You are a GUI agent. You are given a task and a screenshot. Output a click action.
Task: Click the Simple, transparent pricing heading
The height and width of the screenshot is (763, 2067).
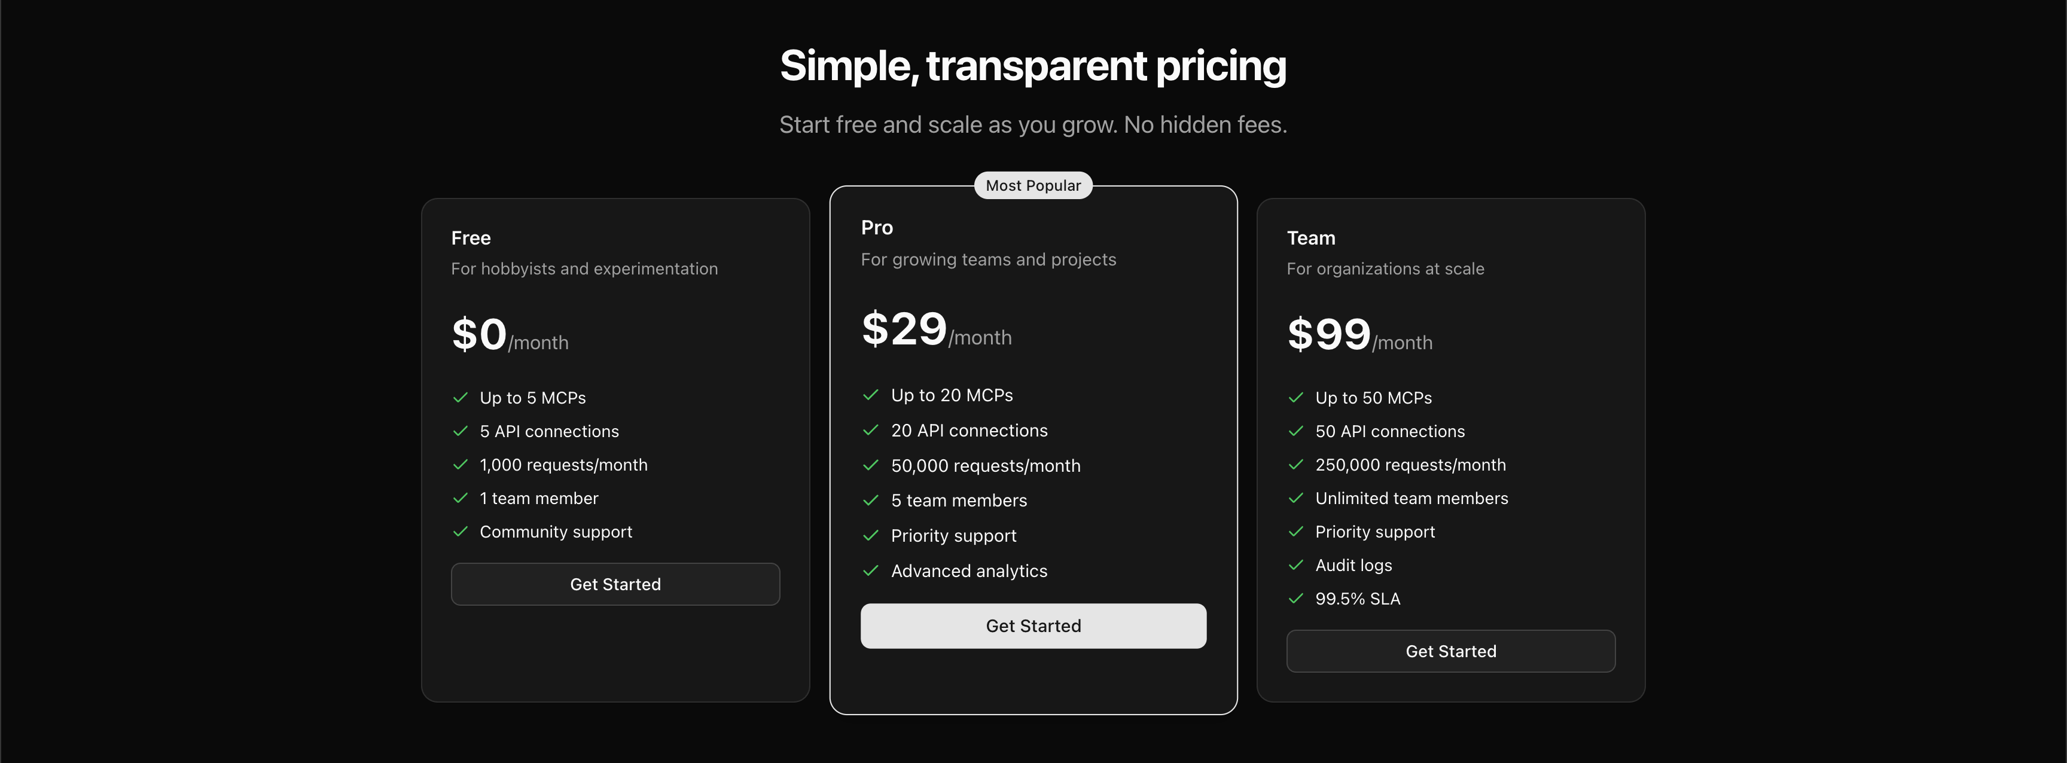pyautogui.click(x=1033, y=66)
